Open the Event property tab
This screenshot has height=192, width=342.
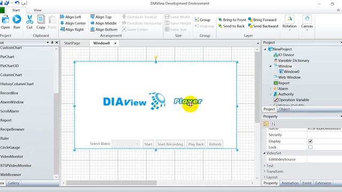[307, 183]
